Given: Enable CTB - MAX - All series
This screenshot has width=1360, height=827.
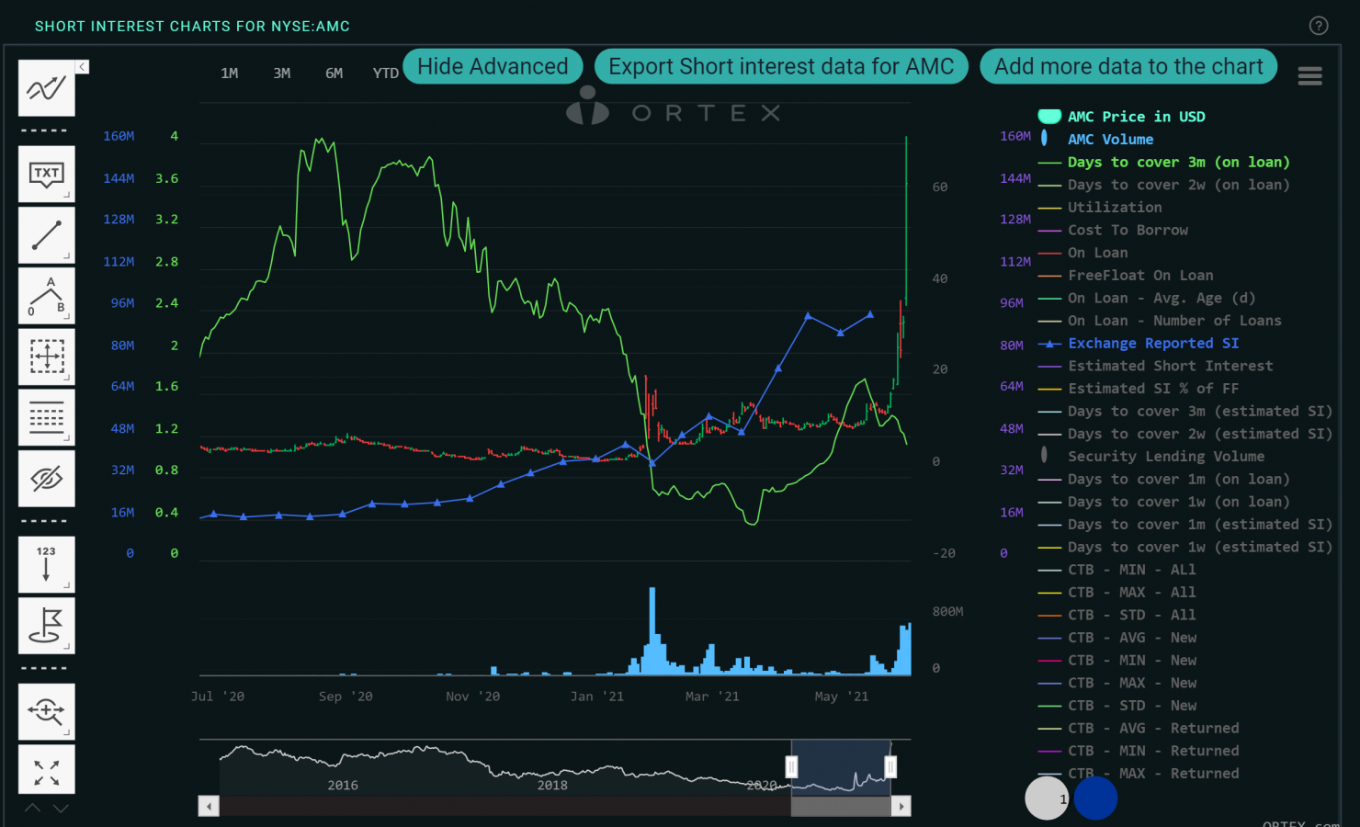Looking at the screenshot, I should (1131, 593).
